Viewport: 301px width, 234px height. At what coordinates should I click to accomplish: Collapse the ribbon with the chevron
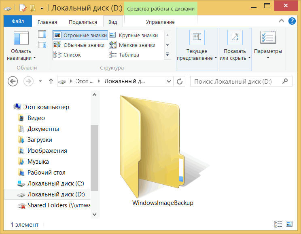click(282, 21)
